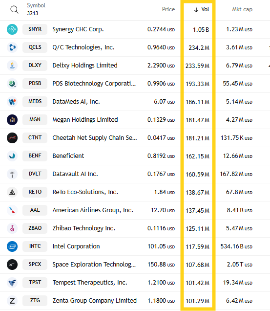The image size is (270, 311).
Task: Open the PDSB ticker badge
Action: pyautogui.click(x=35, y=84)
